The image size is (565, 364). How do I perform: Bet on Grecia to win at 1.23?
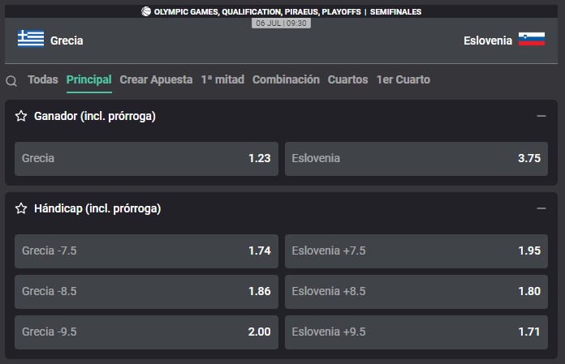point(146,158)
